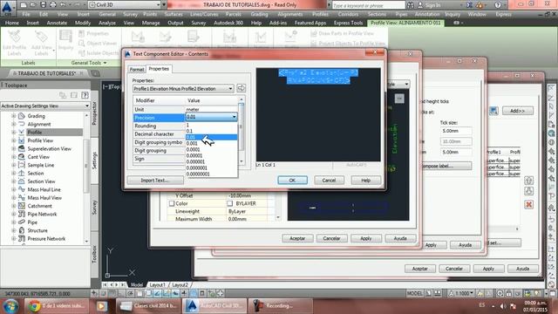558x314 pixels.
Task: Toggle the Color row checkbox
Action: coord(172,203)
